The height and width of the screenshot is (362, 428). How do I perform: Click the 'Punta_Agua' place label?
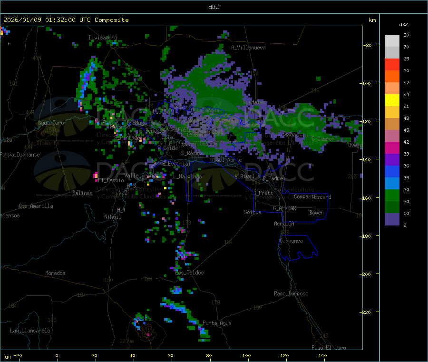click(x=217, y=323)
